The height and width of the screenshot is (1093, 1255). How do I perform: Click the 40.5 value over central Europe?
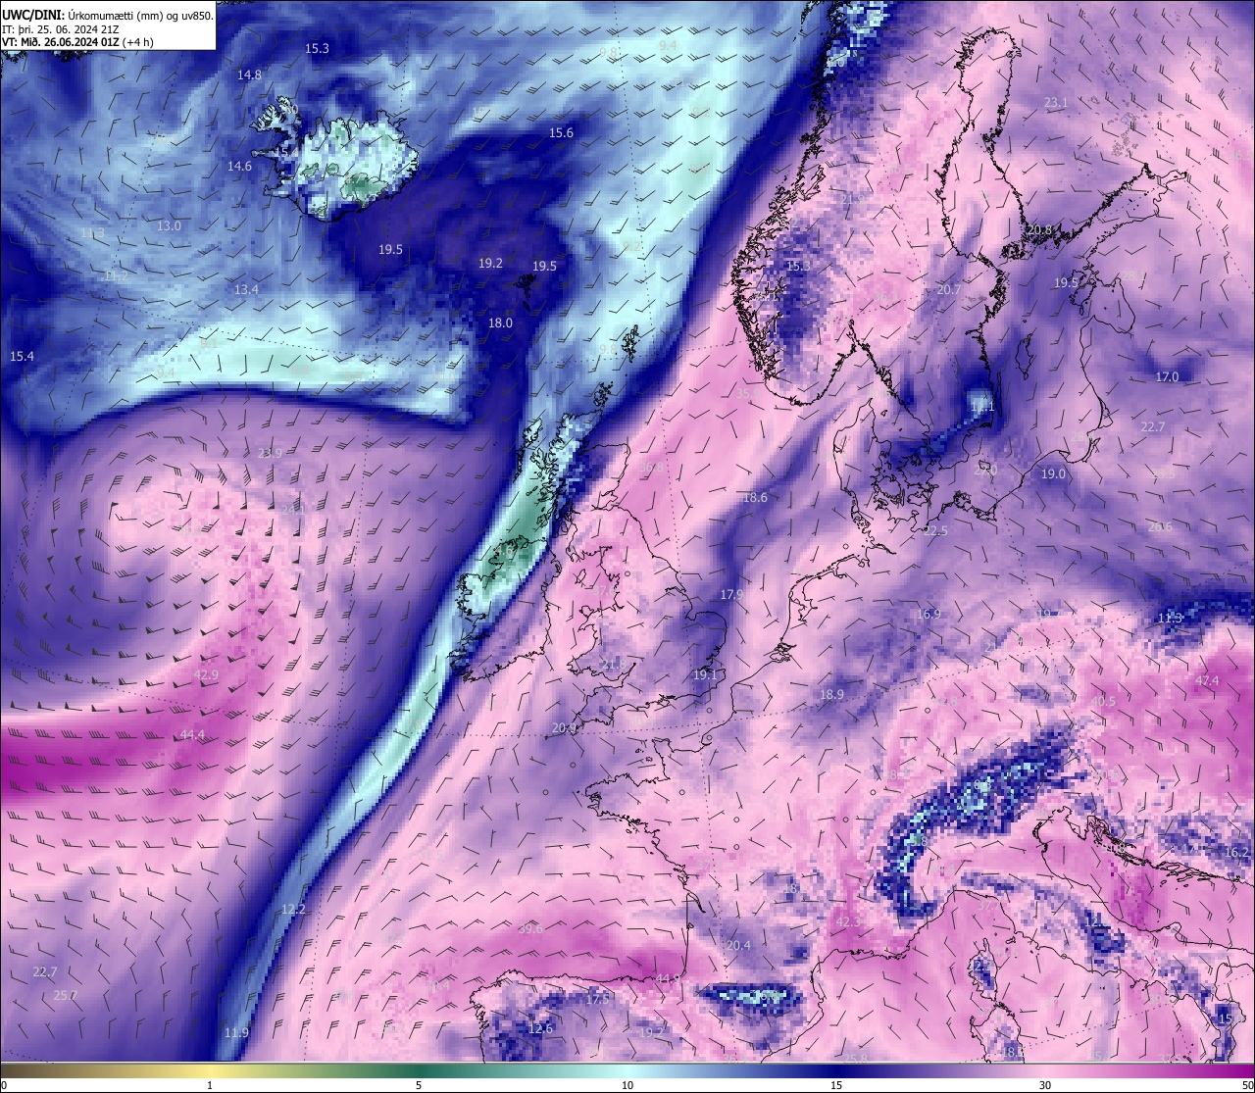tap(1103, 701)
